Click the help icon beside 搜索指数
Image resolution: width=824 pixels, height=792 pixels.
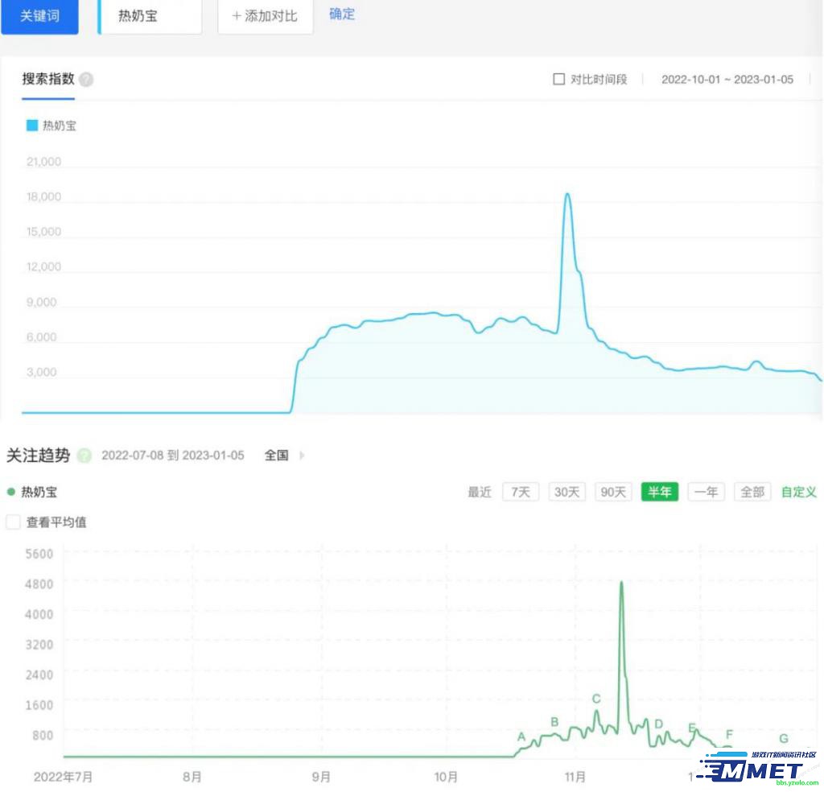point(86,80)
